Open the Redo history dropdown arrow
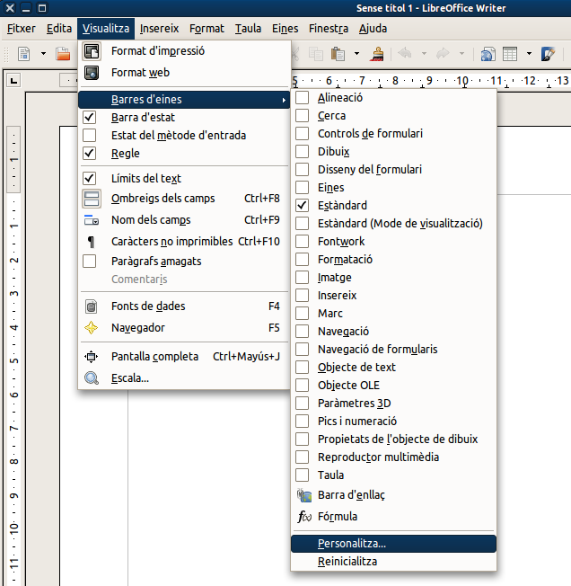The width and height of the screenshot is (571, 586). click(x=462, y=54)
